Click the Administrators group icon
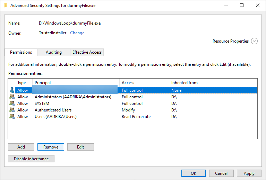 pyautogui.click(x=12, y=97)
